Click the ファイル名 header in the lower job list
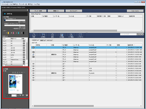The width and height of the screenshot is (146, 109). (97, 45)
